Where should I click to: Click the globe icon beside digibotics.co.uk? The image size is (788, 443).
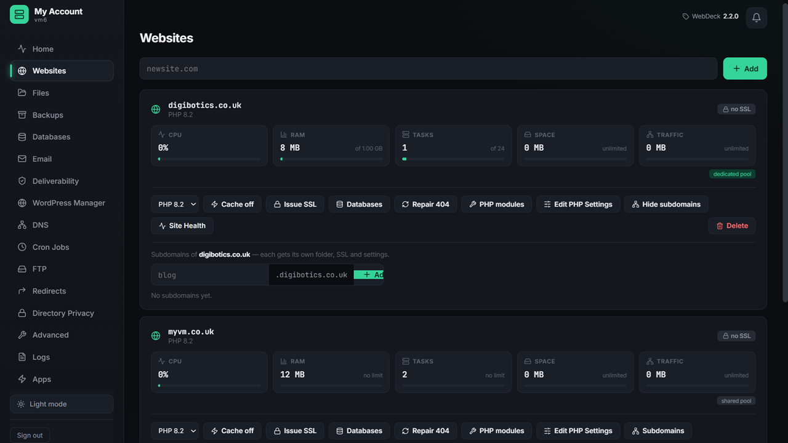coord(156,110)
